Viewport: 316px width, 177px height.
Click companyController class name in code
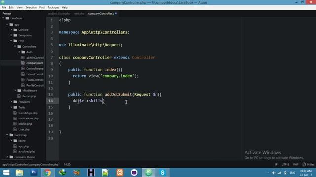point(92,57)
